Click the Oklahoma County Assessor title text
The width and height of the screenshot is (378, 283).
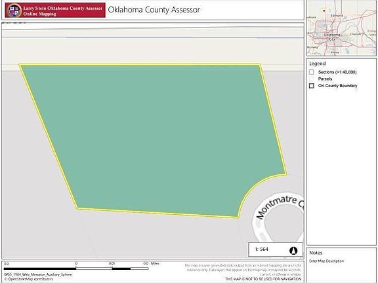point(154,10)
